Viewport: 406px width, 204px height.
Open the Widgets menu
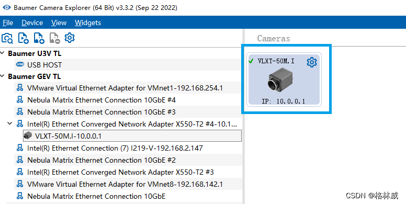click(x=88, y=23)
